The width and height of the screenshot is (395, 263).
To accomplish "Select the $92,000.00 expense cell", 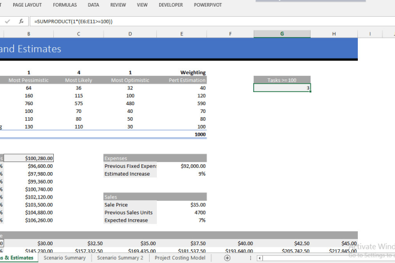I will [181, 166].
